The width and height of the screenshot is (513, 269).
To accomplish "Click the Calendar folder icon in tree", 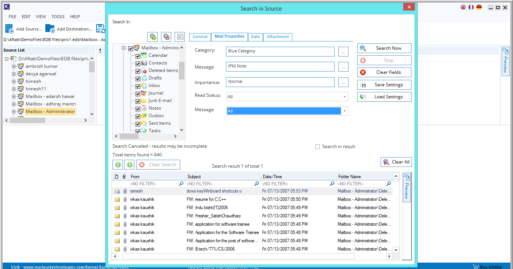I will pos(144,55).
